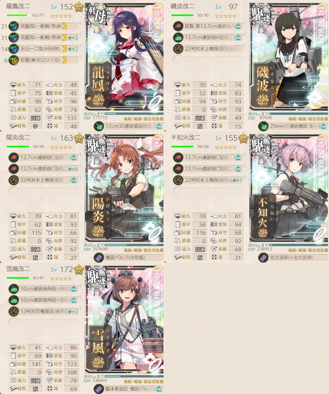Select 彩雲(東カロリン空) recon plane icon
The height and width of the screenshot is (394, 329).
(14, 60)
